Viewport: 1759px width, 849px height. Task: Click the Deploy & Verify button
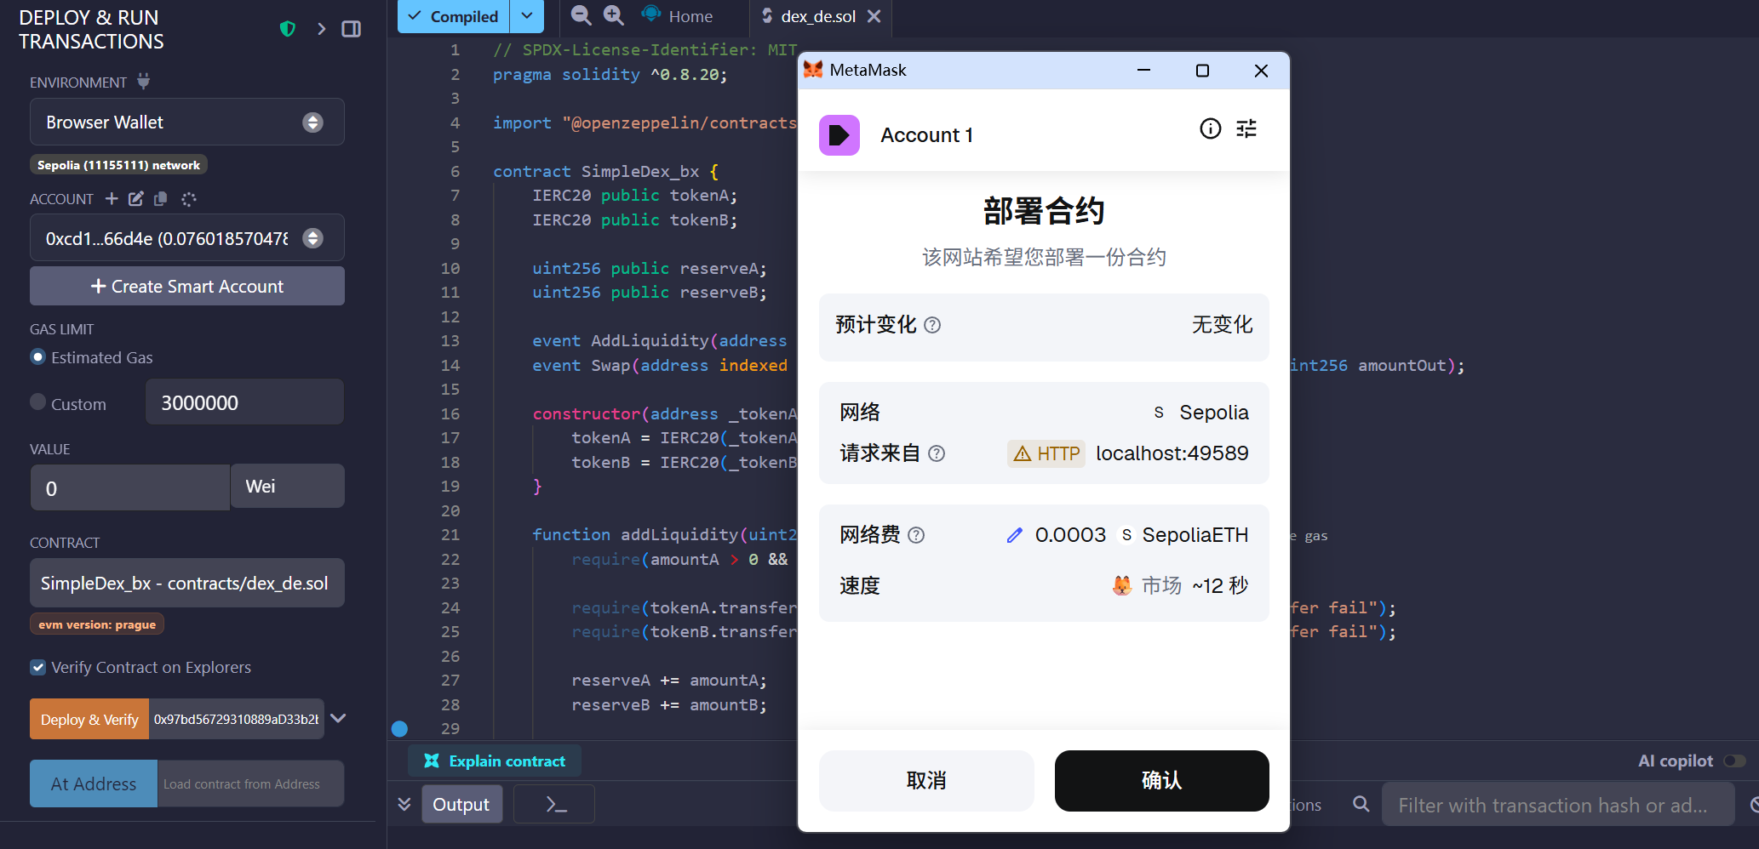pos(89,720)
